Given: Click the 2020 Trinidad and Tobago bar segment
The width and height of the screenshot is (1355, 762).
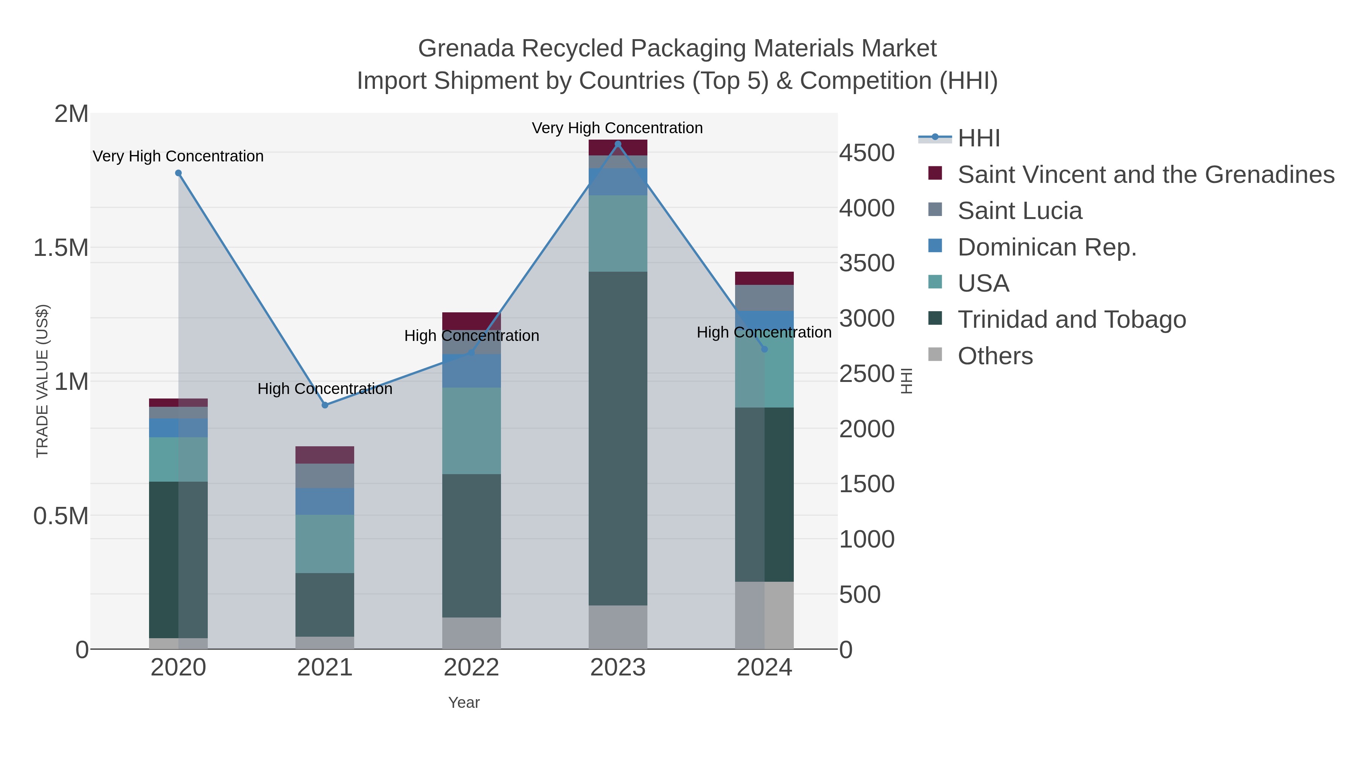Looking at the screenshot, I should 178,560.
